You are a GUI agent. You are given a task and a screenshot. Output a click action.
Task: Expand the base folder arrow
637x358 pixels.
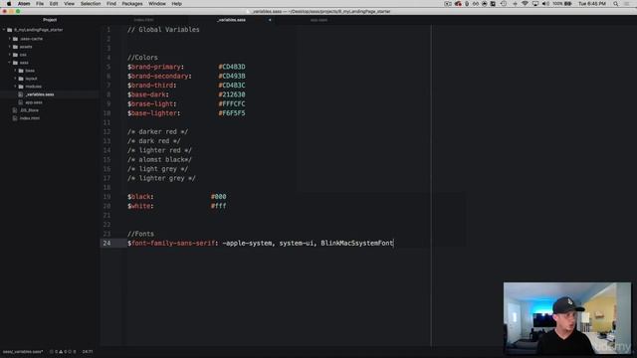pyautogui.click(x=16, y=71)
